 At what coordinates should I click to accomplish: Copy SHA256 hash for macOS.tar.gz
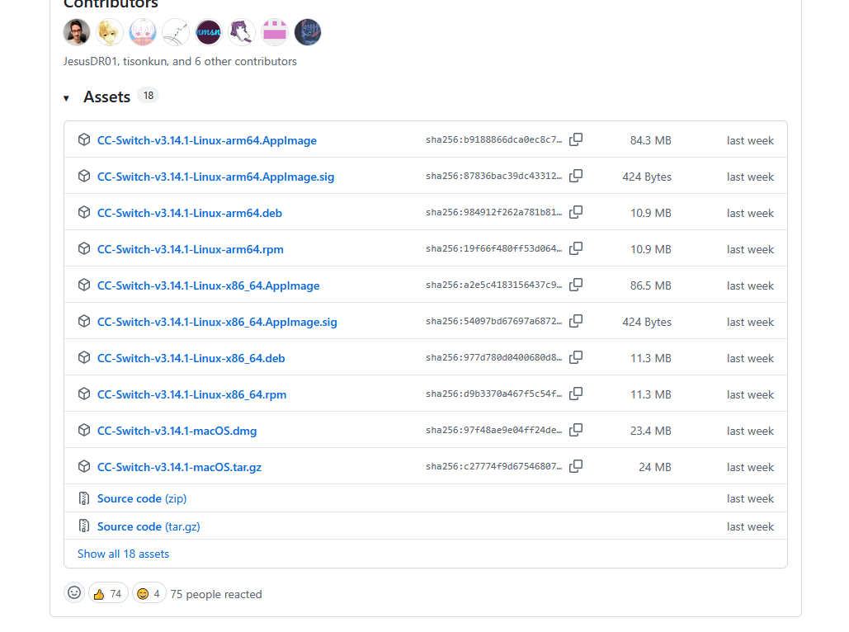click(576, 466)
